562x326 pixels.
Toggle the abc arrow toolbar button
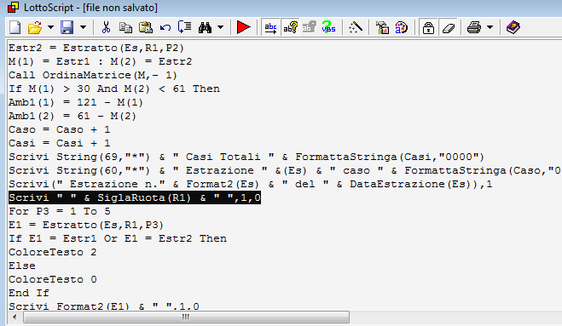pos(270,27)
